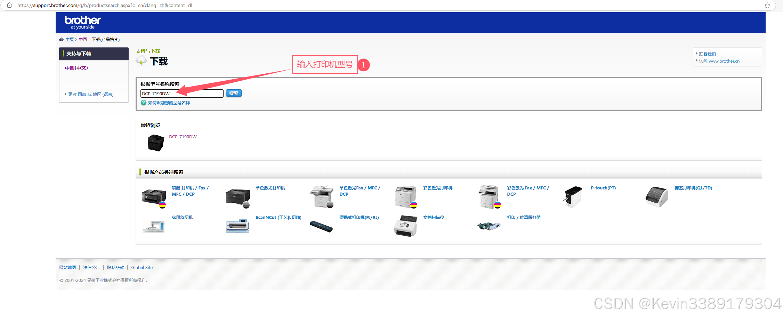This screenshot has width=783, height=317.
Task: Click the portable printer image
Action: click(321, 227)
